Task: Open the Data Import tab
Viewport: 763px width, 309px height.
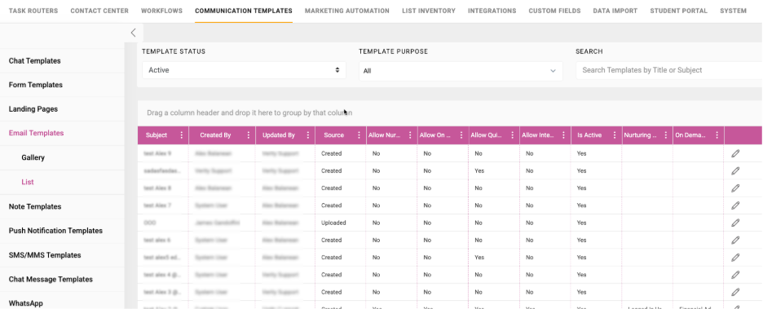Action: pyautogui.click(x=615, y=11)
